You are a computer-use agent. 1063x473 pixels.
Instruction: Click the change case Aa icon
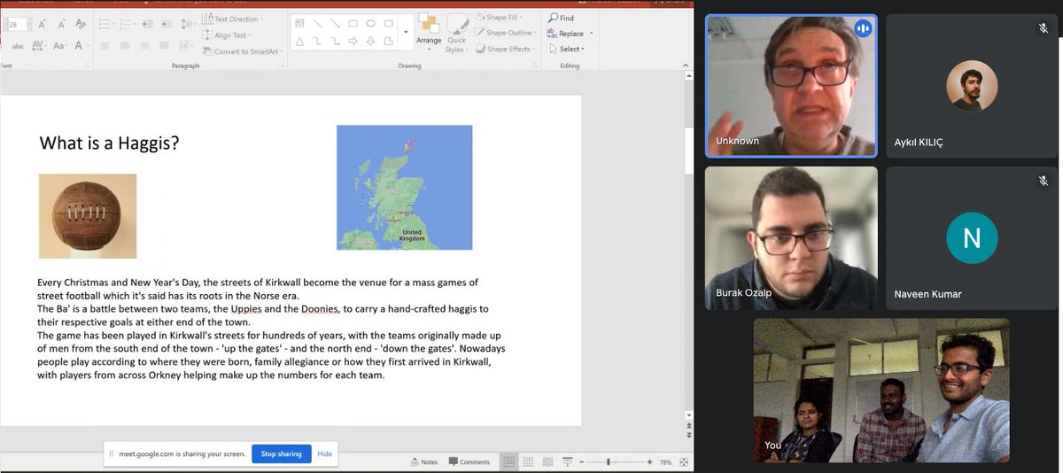click(x=59, y=45)
